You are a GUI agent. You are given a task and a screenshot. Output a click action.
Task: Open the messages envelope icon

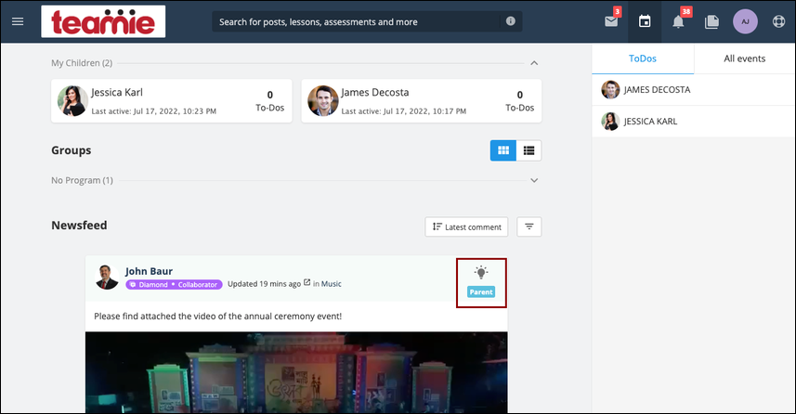[611, 22]
